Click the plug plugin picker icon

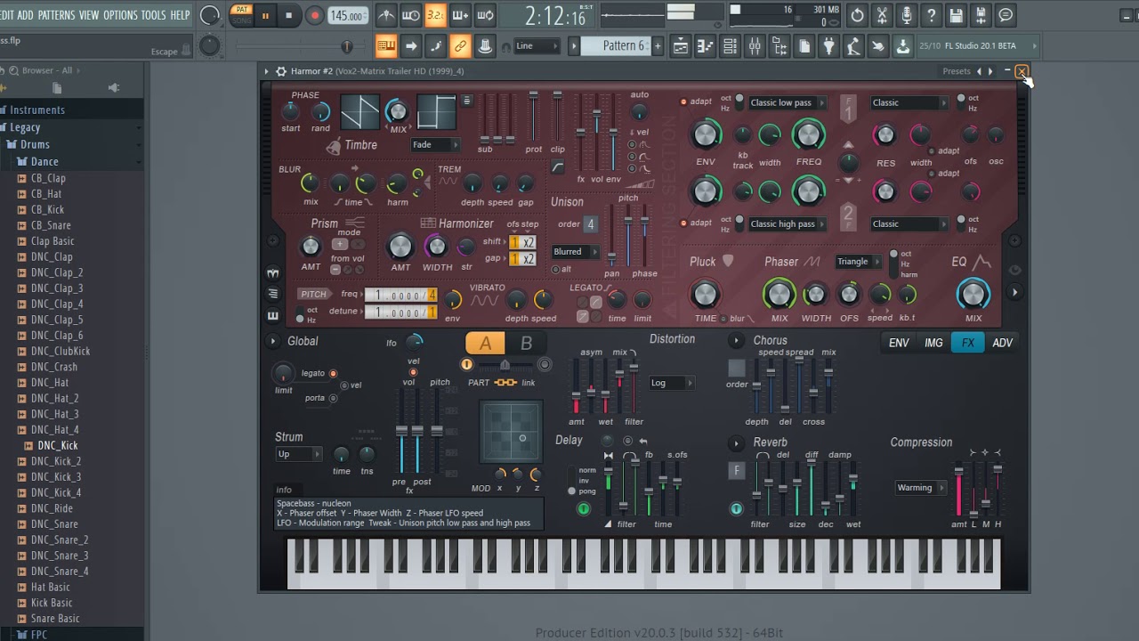828,46
